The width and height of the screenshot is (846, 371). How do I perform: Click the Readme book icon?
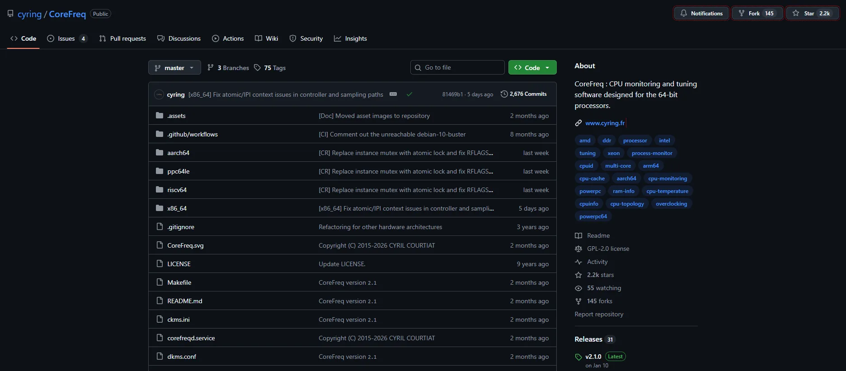click(578, 235)
